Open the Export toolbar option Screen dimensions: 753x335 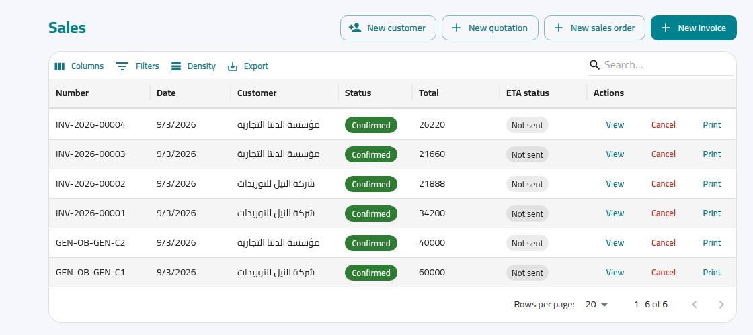point(248,66)
